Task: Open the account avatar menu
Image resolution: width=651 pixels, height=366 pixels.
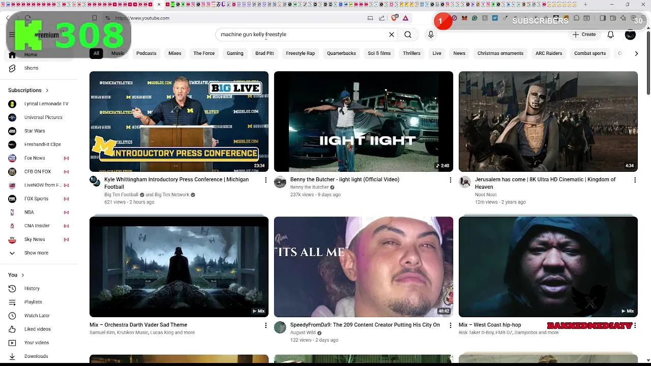Action: [x=630, y=35]
